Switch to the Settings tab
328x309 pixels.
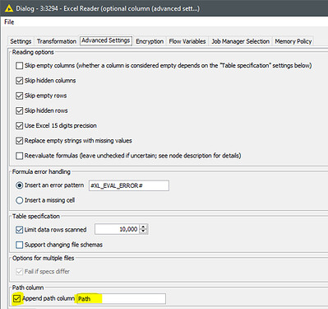tap(21, 41)
